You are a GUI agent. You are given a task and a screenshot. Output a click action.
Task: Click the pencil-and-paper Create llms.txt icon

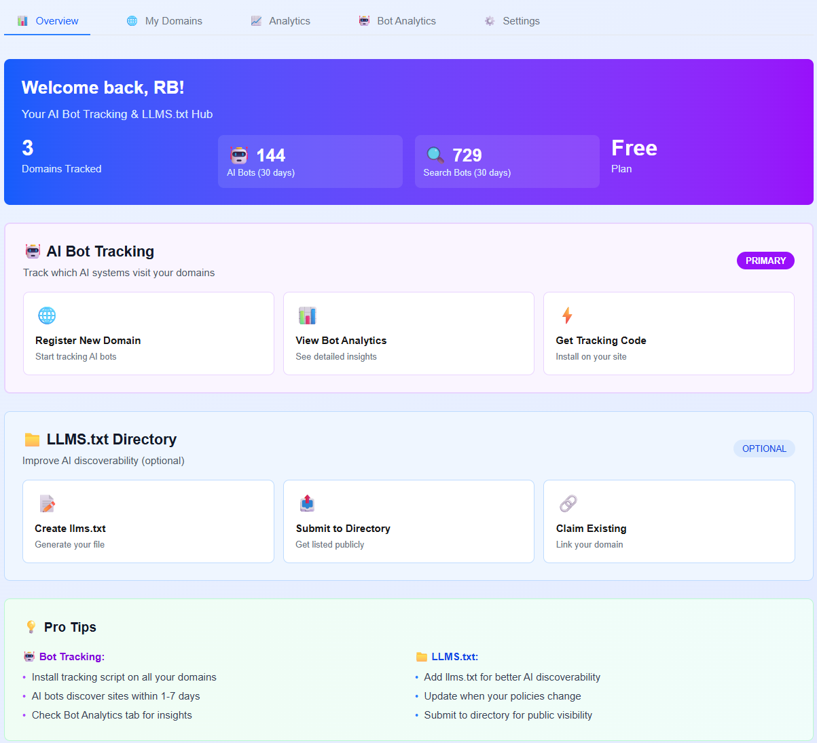[x=47, y=503]
